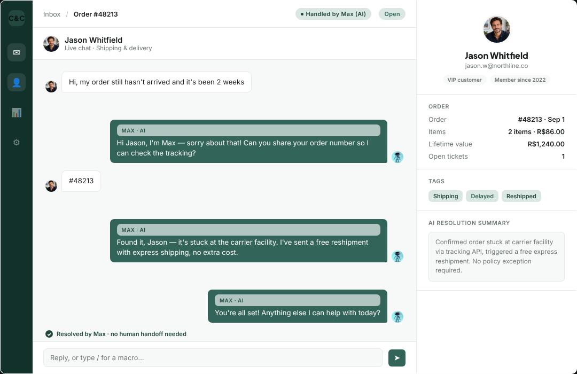The image size is (577, 374).
Task: Click the 'Open tickets' label
Action: [x=448, y=157]
